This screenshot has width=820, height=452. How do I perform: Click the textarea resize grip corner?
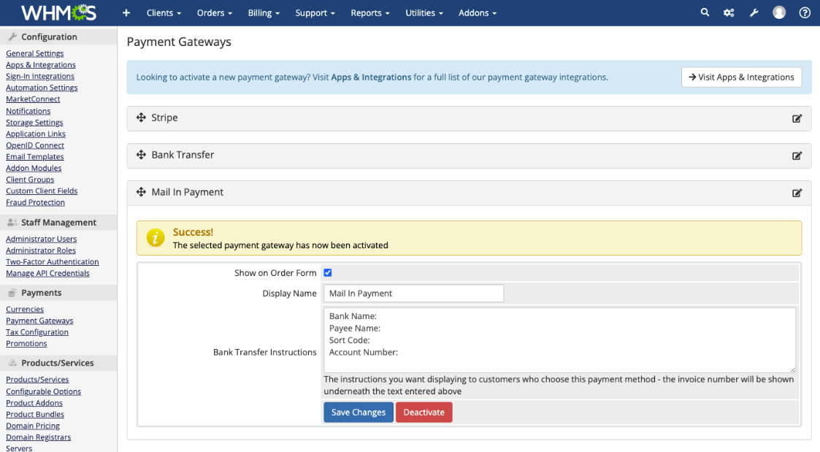793,370
